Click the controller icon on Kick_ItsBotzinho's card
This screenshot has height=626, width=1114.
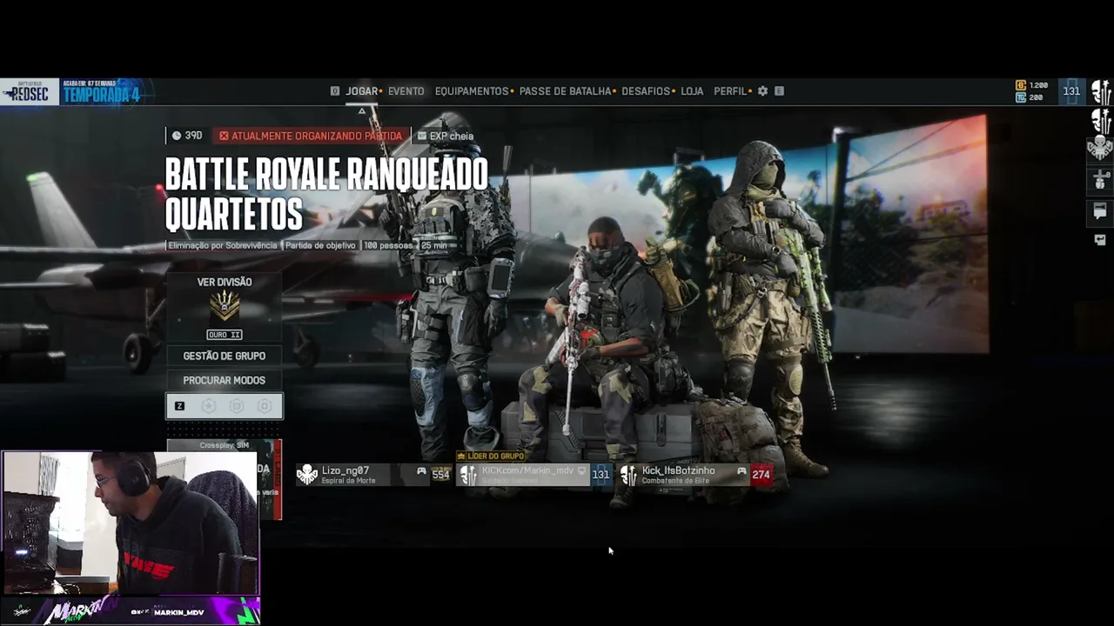(x=742, y=471)
